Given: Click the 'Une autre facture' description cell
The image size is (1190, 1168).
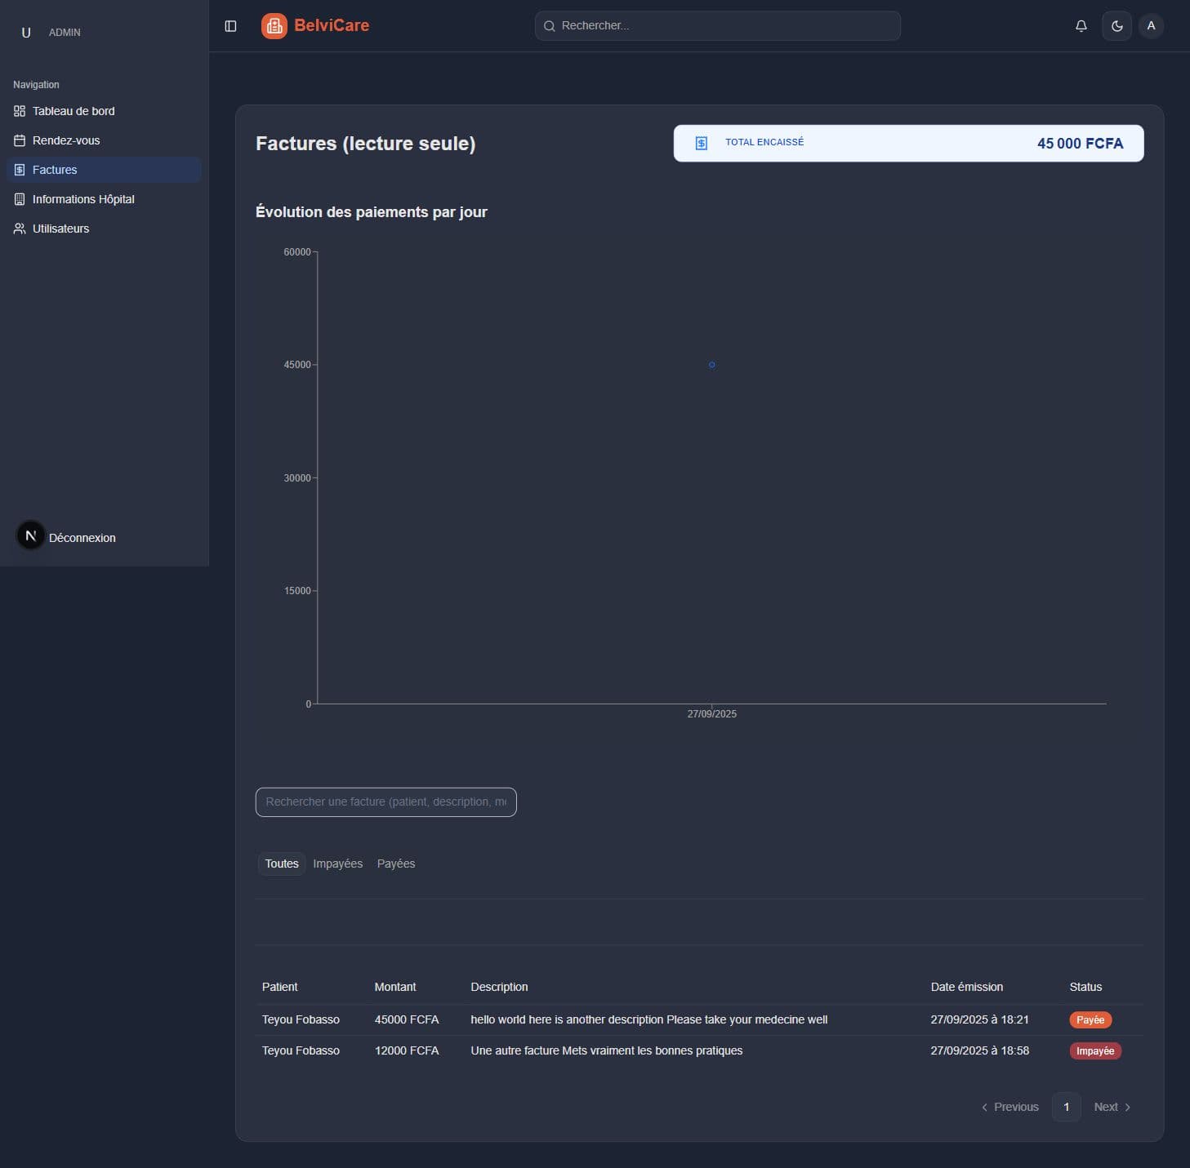Looking at the screenshot, I should pos(607,1050).
